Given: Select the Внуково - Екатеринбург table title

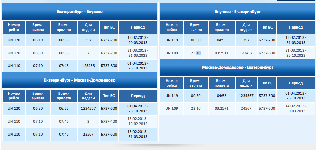Looking at the screenshot, I should point(237,12).
